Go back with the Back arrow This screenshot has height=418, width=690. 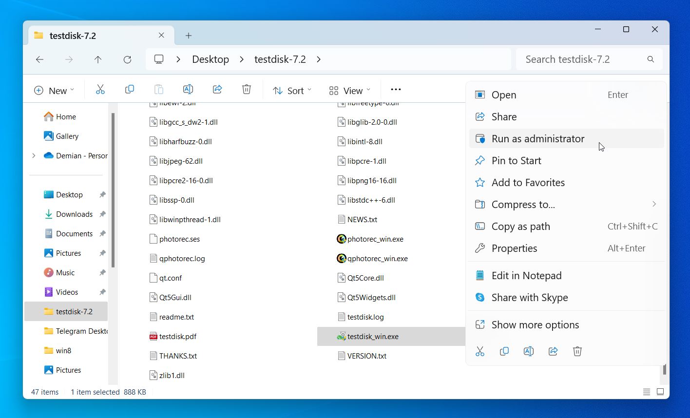coord(40,59)
